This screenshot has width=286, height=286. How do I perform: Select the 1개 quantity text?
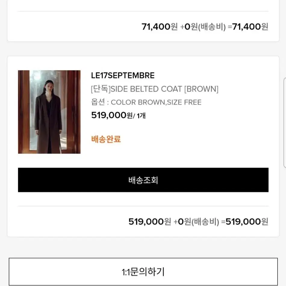coord(141,116)
